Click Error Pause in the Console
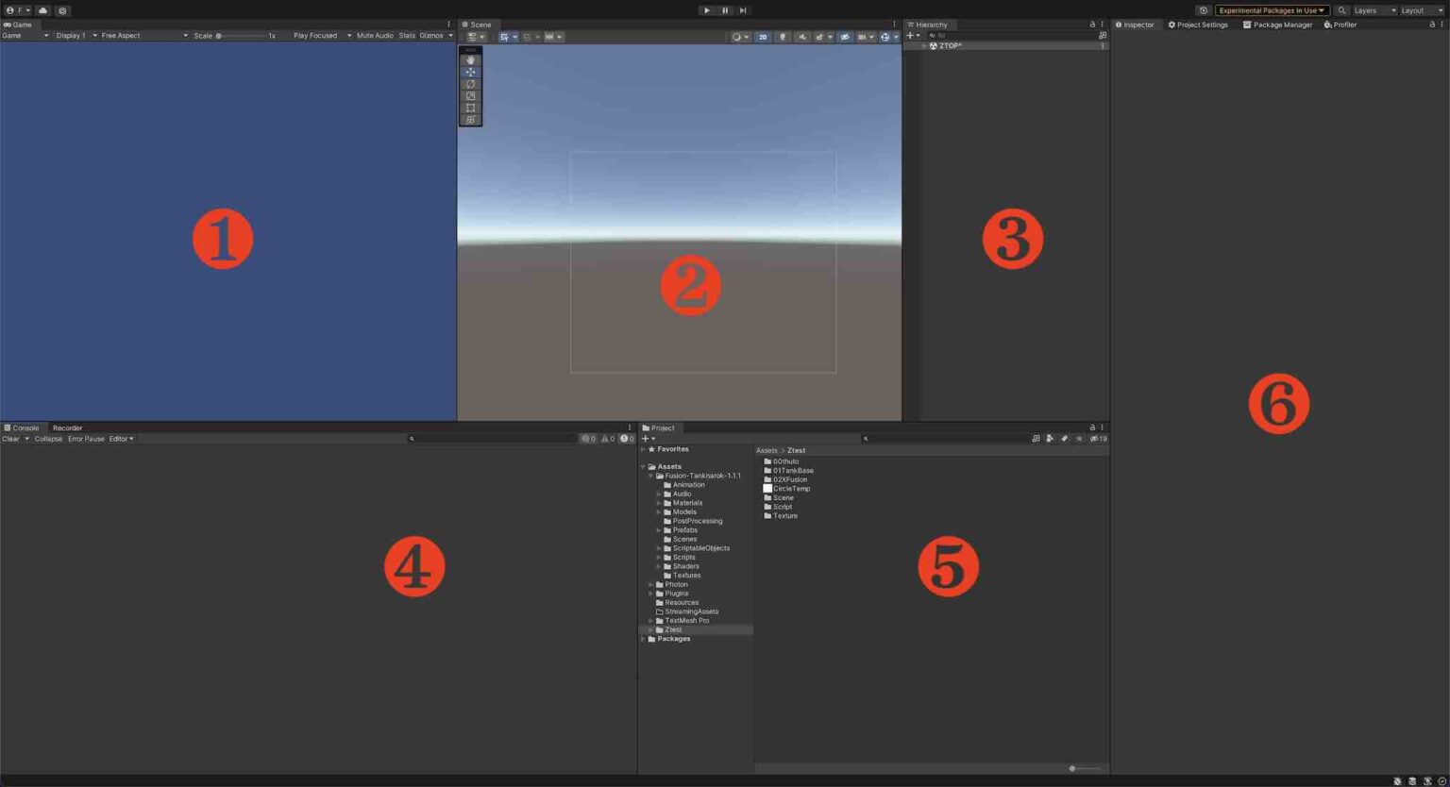1450x787 pixels. click(x=85, y=438)
